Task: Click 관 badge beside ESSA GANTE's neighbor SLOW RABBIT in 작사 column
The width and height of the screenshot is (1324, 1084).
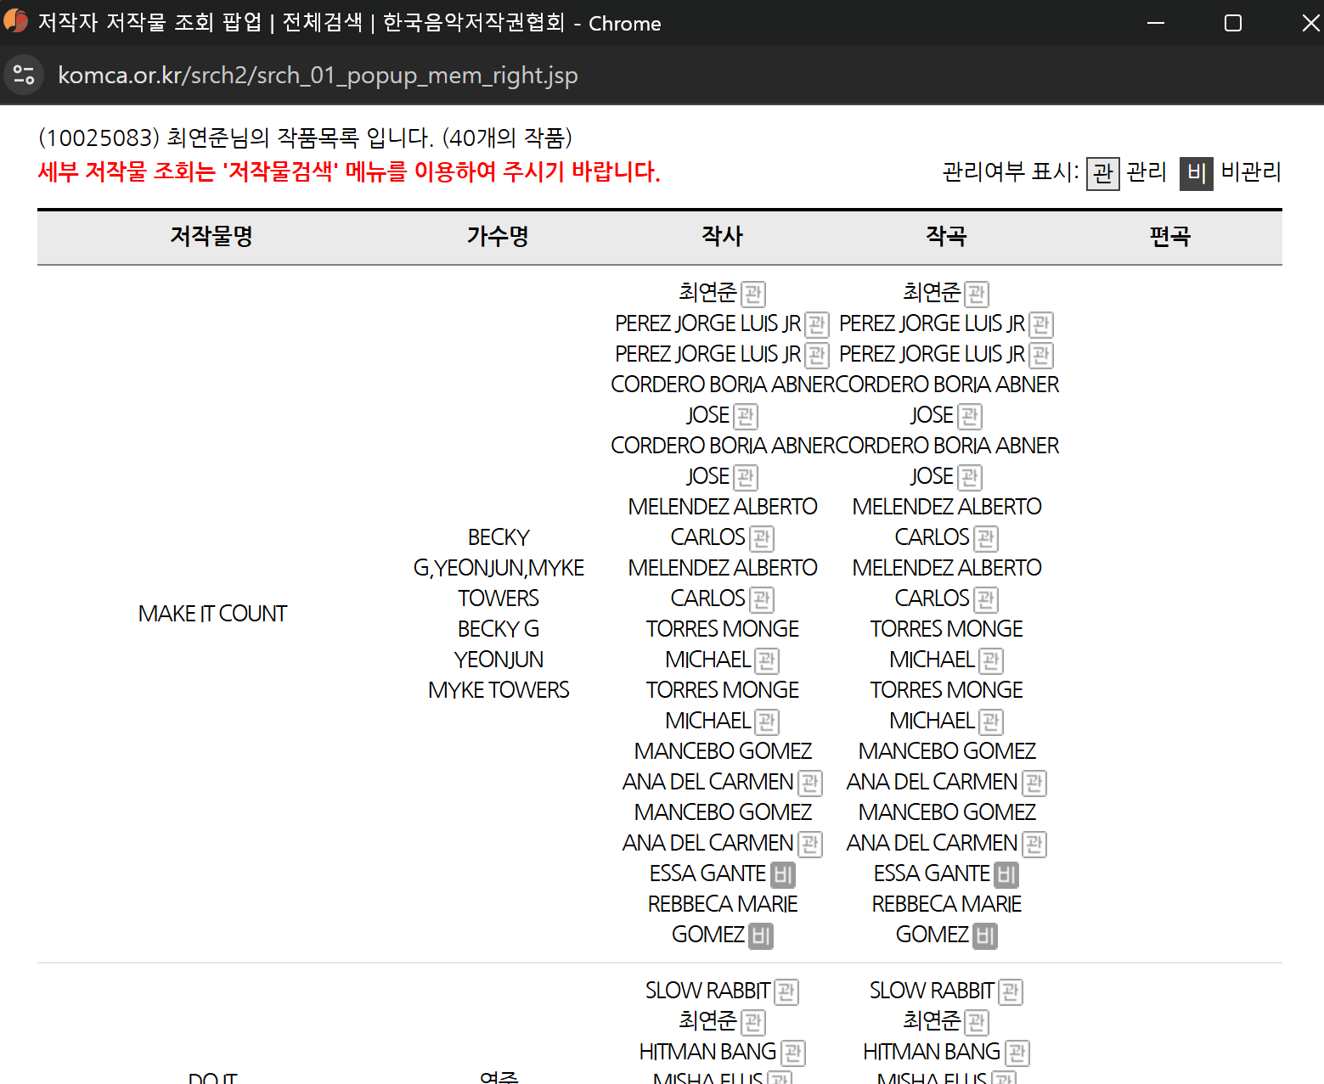Action: [786, 991]
